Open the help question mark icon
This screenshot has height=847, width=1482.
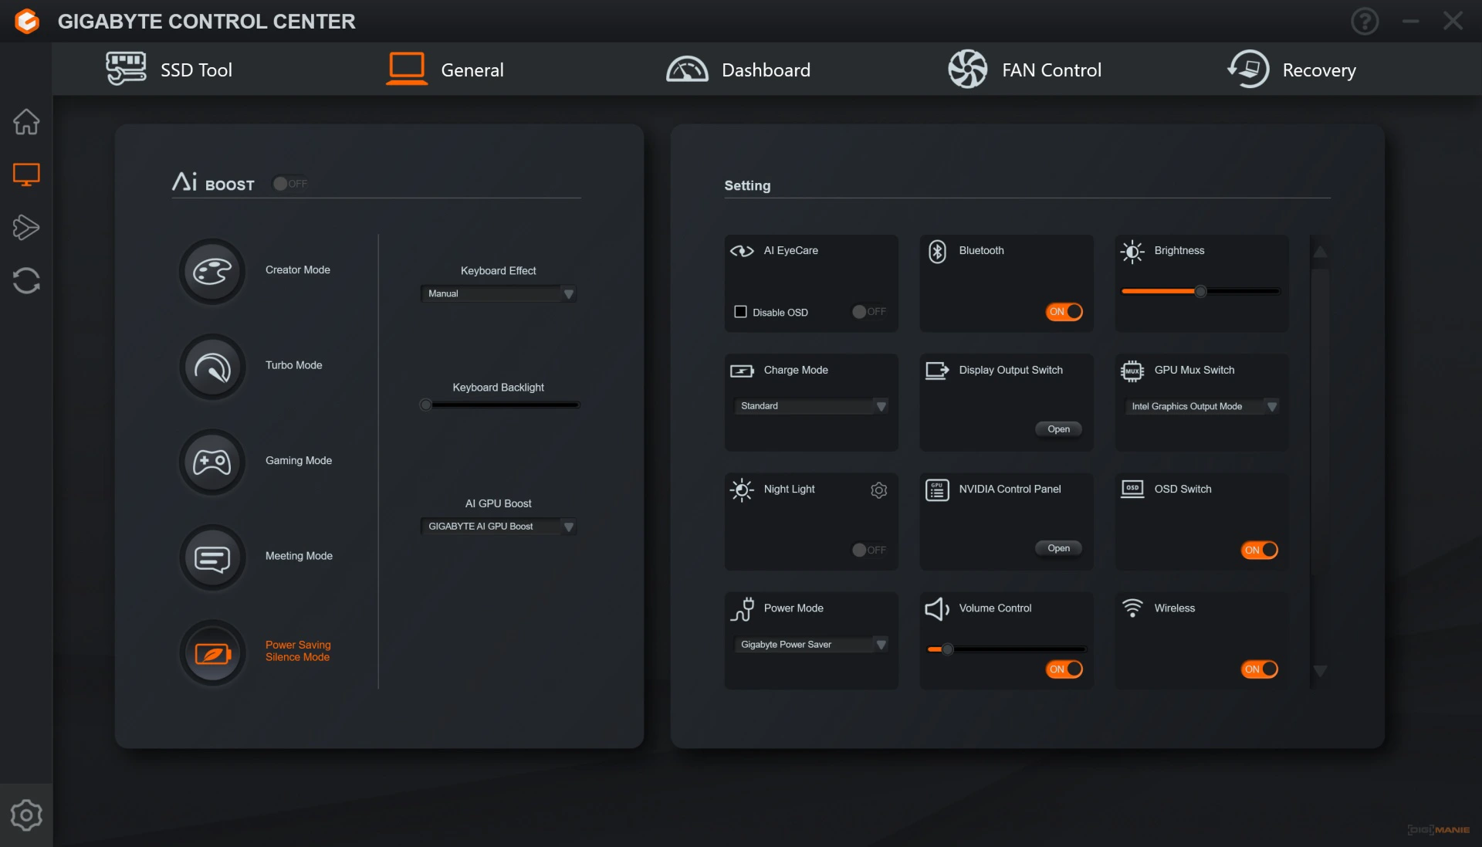coord(1365,22)
